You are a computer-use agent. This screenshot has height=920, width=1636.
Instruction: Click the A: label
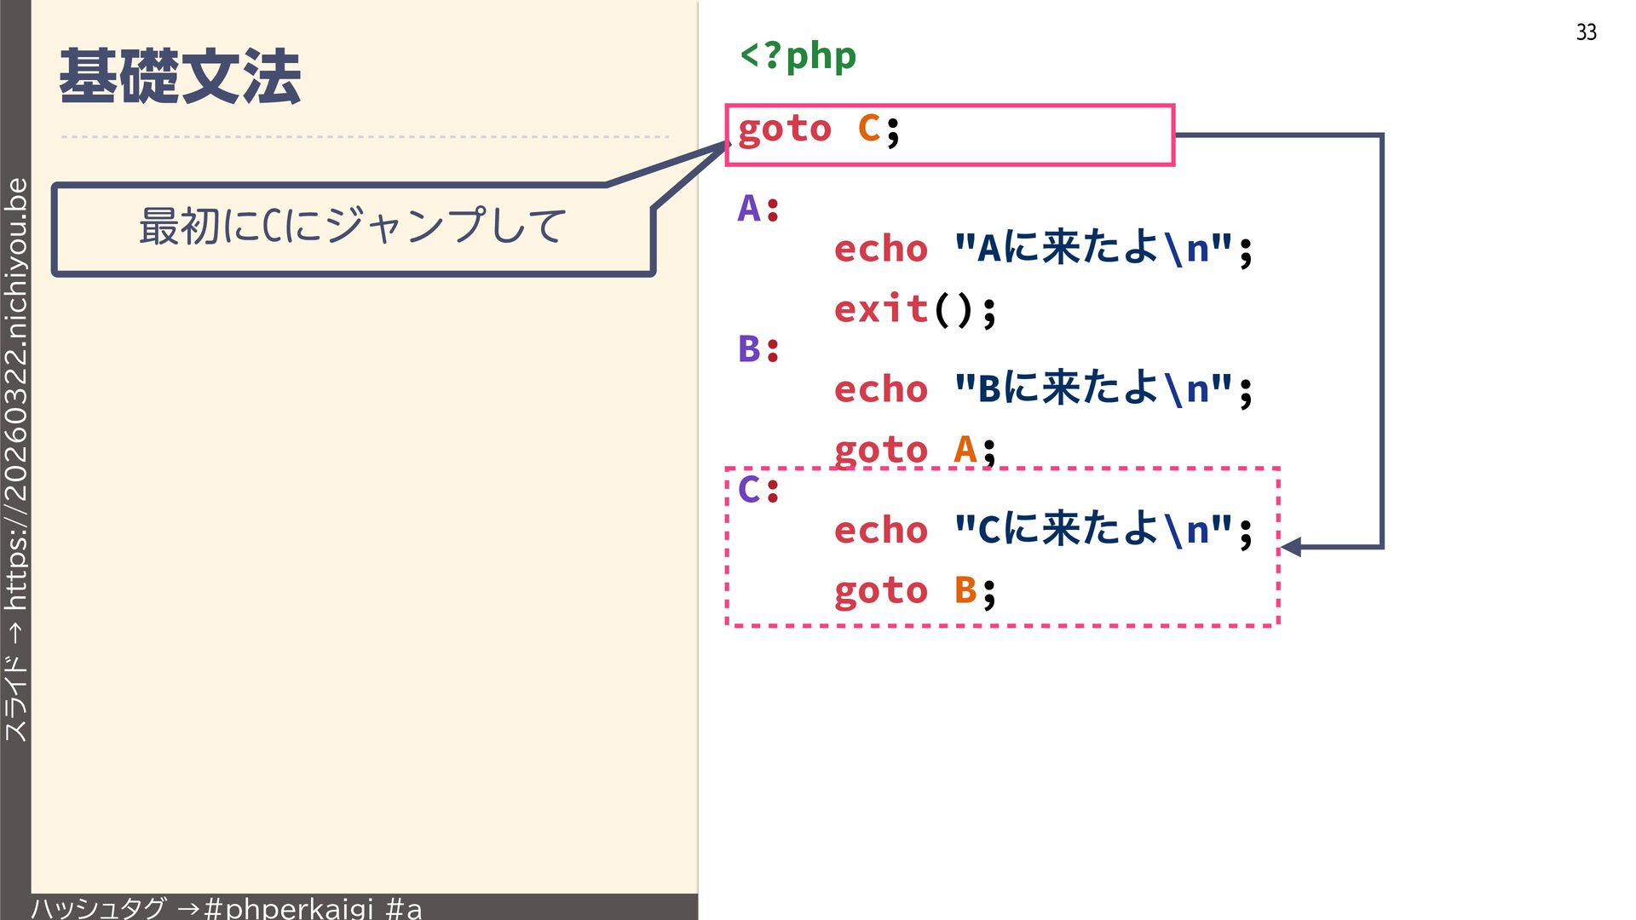758,209
